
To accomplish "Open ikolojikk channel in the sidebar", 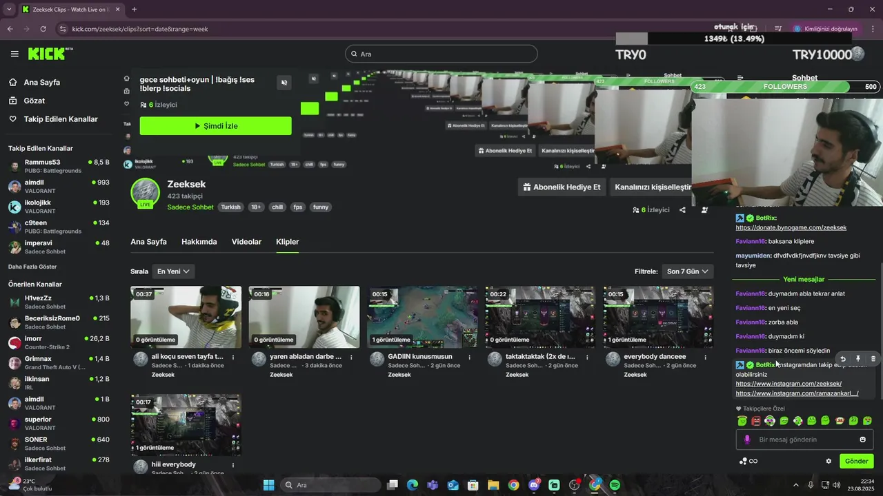I will (x=59, y=207).
